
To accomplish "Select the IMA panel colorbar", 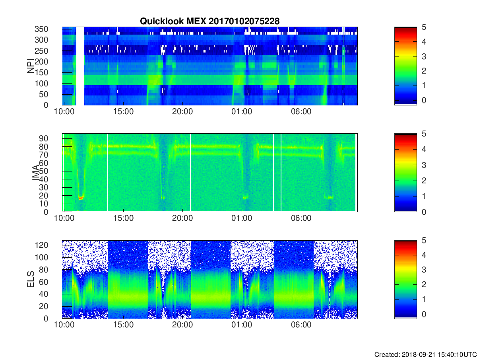I will click(405, 173).
